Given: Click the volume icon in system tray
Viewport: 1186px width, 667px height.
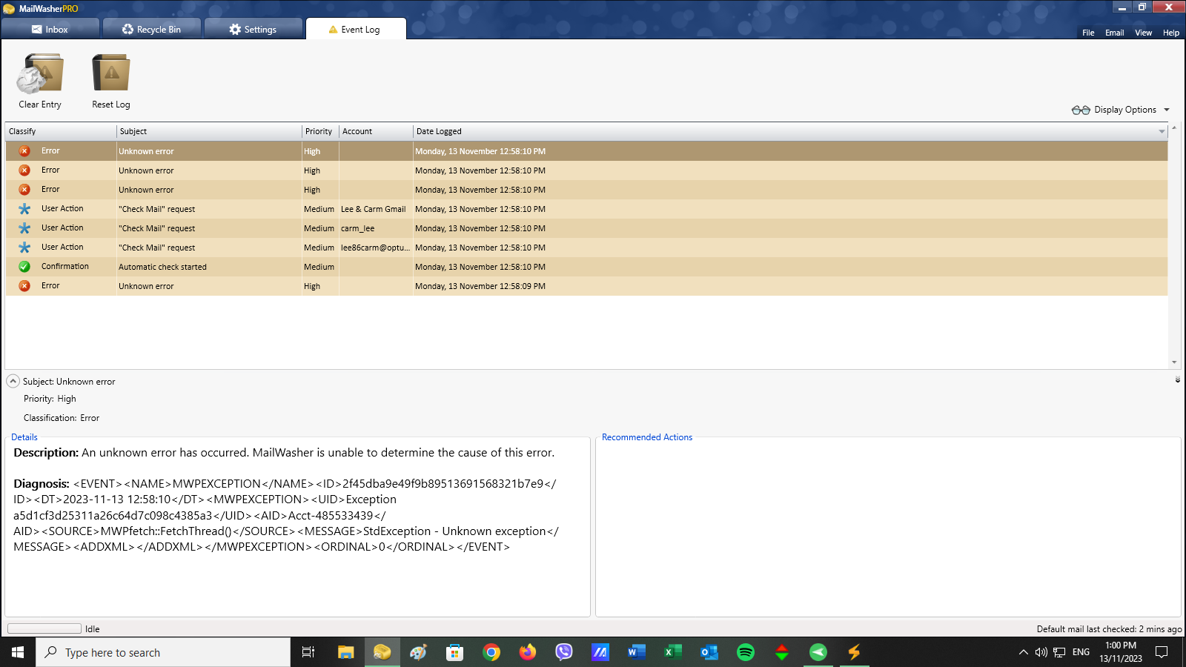Looking at the screenshot, I should pyautogui.click(x=1041, y=652).
